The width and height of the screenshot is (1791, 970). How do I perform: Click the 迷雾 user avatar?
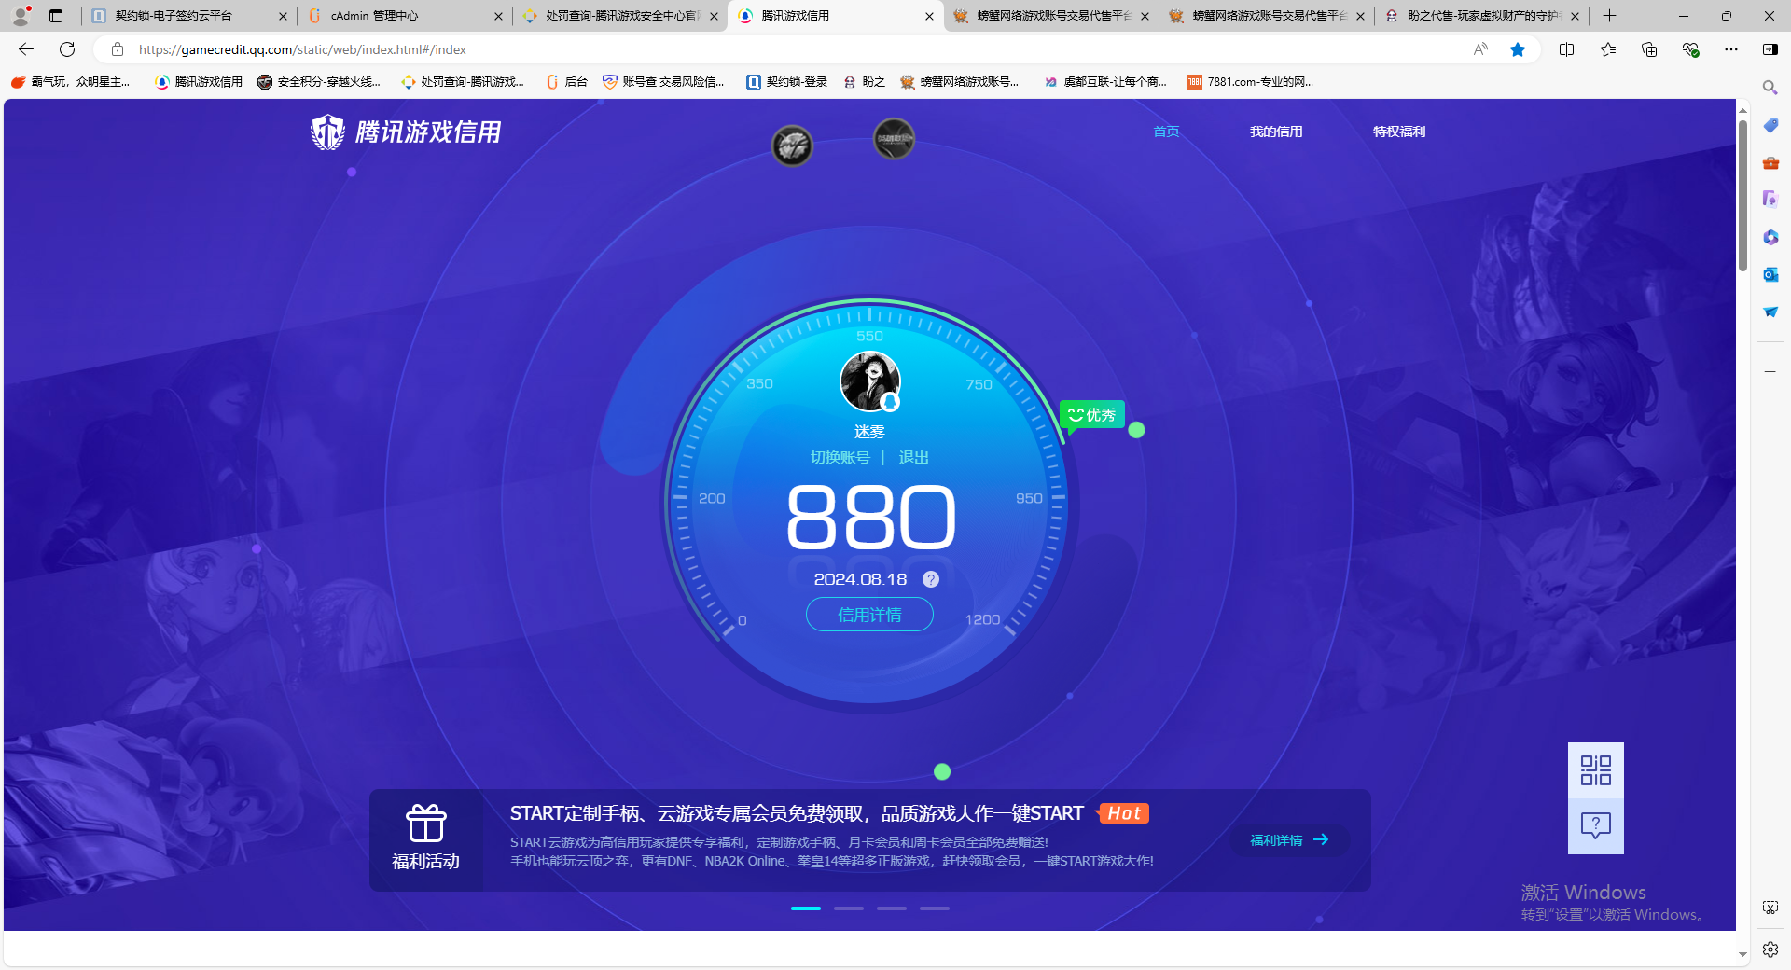pyautogui.click(x=868, y=381)
